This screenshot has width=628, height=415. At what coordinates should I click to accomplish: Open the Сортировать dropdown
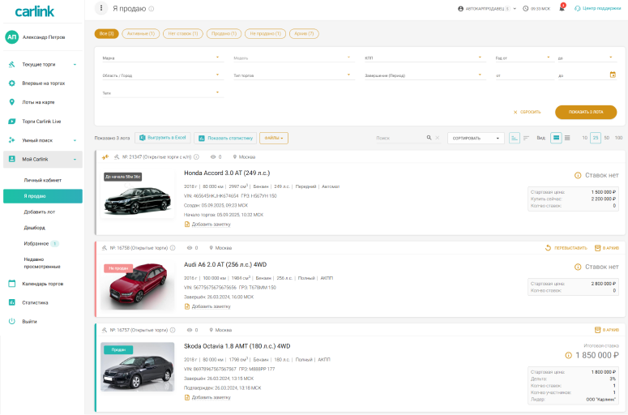pos(476,138)
